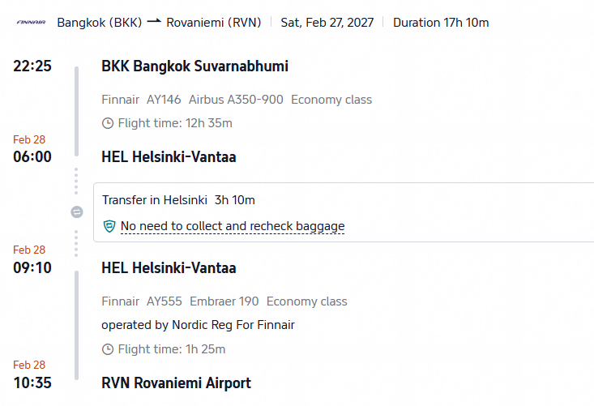Click the 22:25 departure time
Viewport: 594px width, 406px height.
tap(32, 66)
